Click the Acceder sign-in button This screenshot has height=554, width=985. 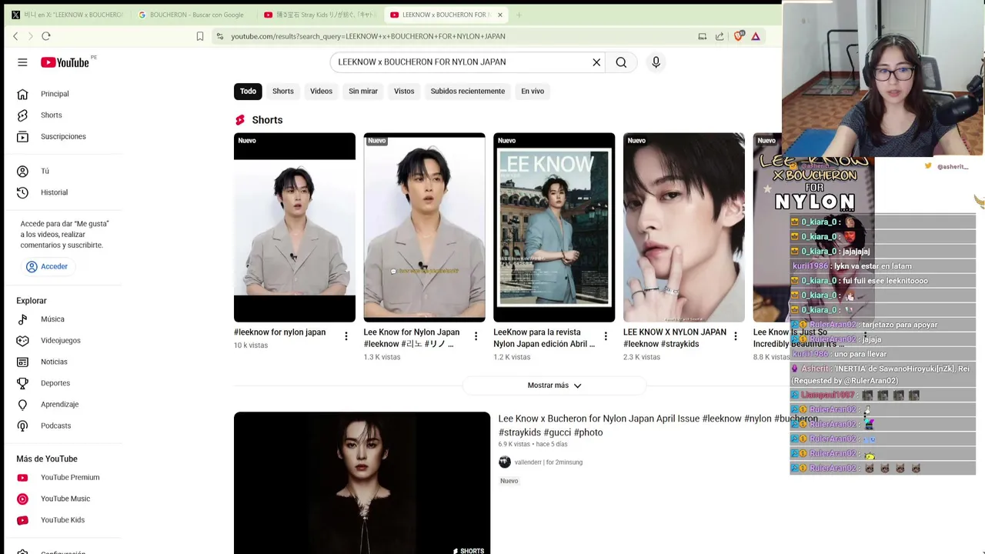(47, 267)
